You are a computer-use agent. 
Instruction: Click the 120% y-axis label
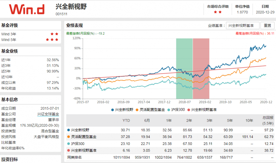coord(76,38)
